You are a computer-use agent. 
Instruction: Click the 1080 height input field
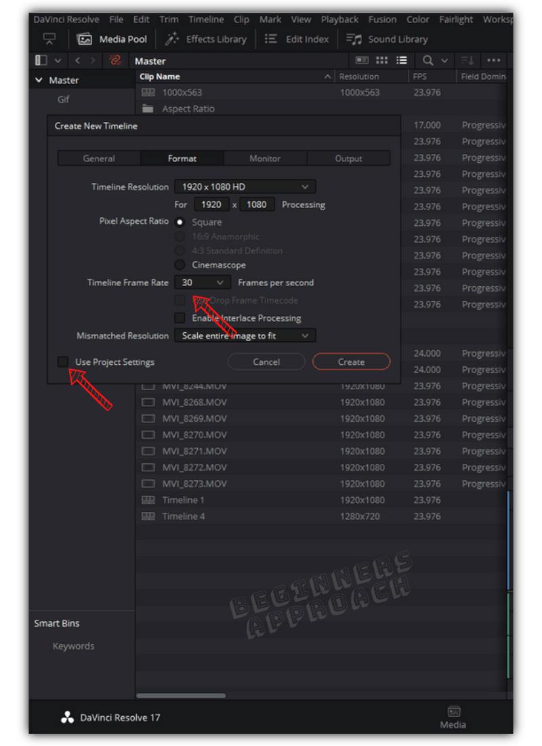(x=257, y=205)
